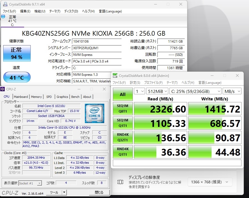The image size is (249, 198).
Task: Click the health status 正常 94% badge
Action: tap(17, 53)
